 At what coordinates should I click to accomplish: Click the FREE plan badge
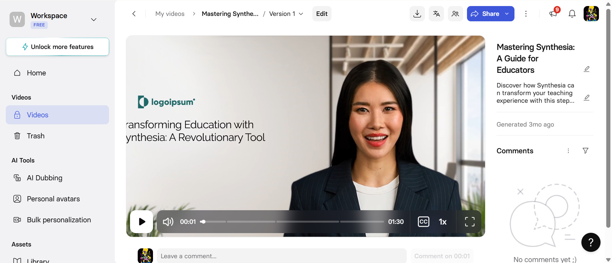(x=39, y=25)
